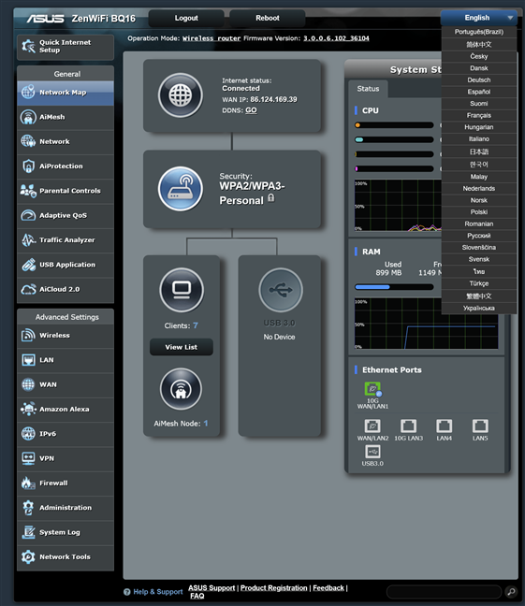Image resolution: width=525 pixels, height=606 pixels.
Task: Open the Feedback link
Action: (328, 588)
